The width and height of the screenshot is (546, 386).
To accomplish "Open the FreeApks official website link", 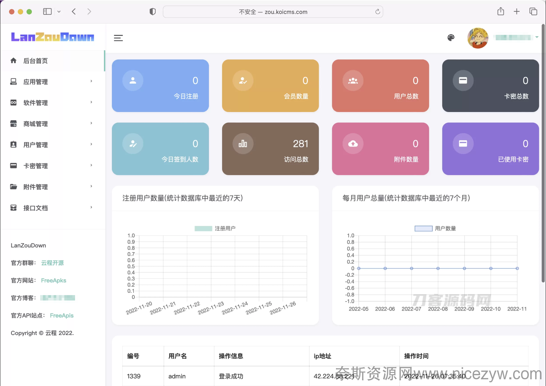I will [54, 280].
